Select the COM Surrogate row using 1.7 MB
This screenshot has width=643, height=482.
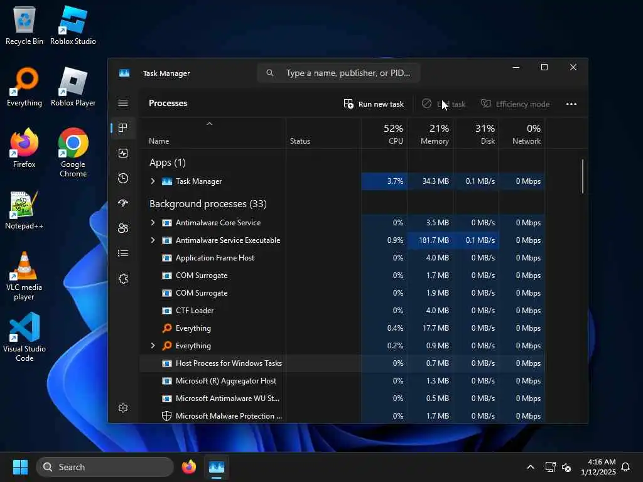(342, 276)
